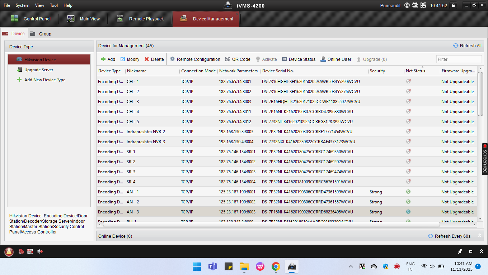488x275 pixels.
Task: Click the network globe status icon
Action: (x=407, y=5)
